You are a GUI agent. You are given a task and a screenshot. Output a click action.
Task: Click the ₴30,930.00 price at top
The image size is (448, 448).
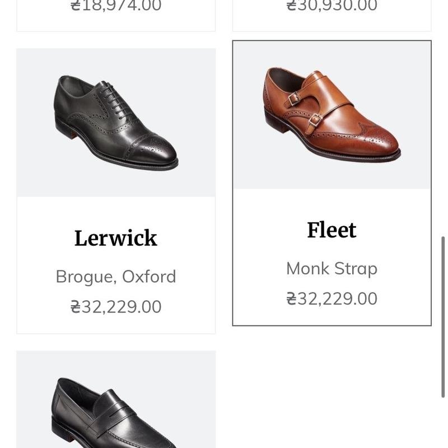(x=332, y=6)
